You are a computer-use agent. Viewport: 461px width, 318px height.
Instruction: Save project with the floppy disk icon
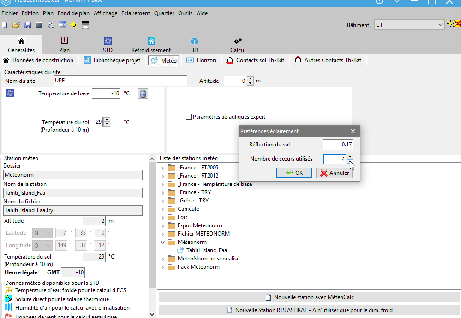[28, 25]
